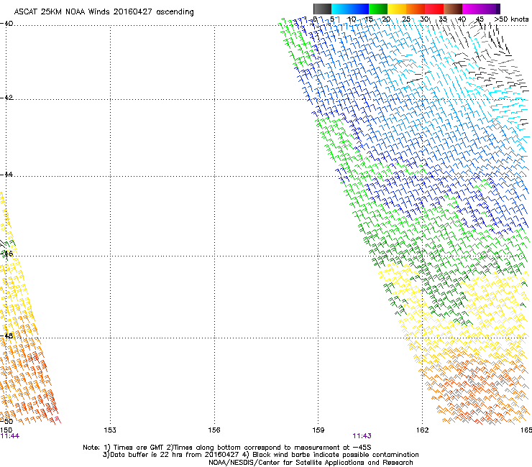532x467 pixels.
Task: Click the purple '11:44' swath time label
Action: click(10, 436)
